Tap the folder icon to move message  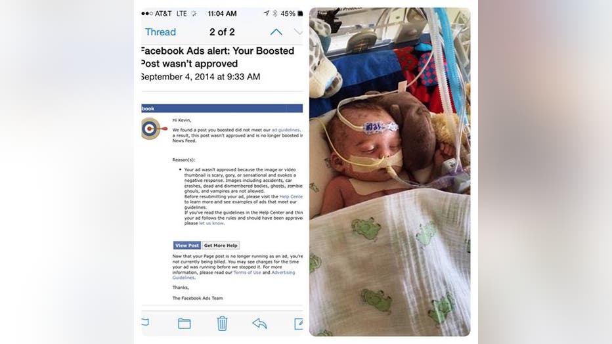185,324
